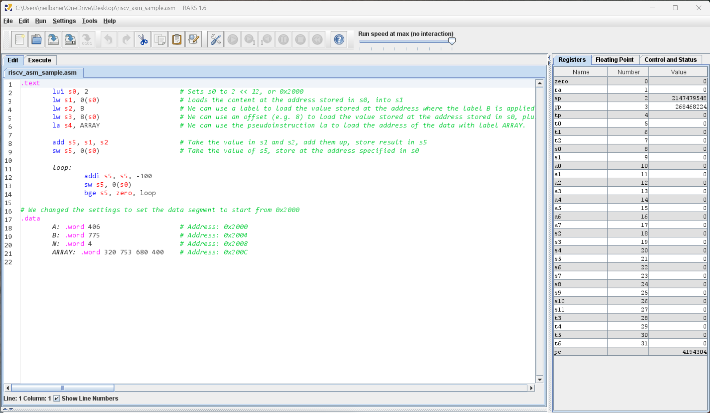Open Help via the blue question mark icon
Viewport: 710px width, 413px height.
(x=339, y=39)
